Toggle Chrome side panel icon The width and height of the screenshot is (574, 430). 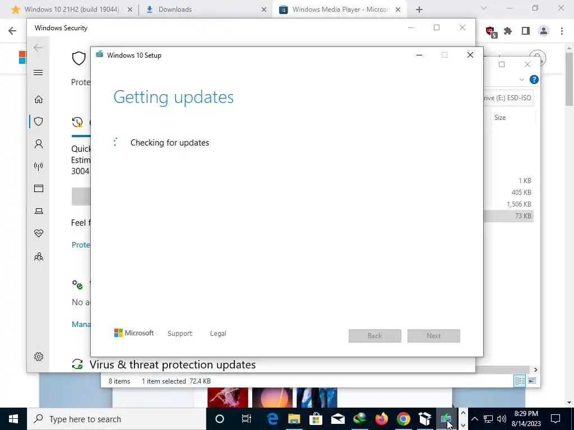click(x=526, y=31)
